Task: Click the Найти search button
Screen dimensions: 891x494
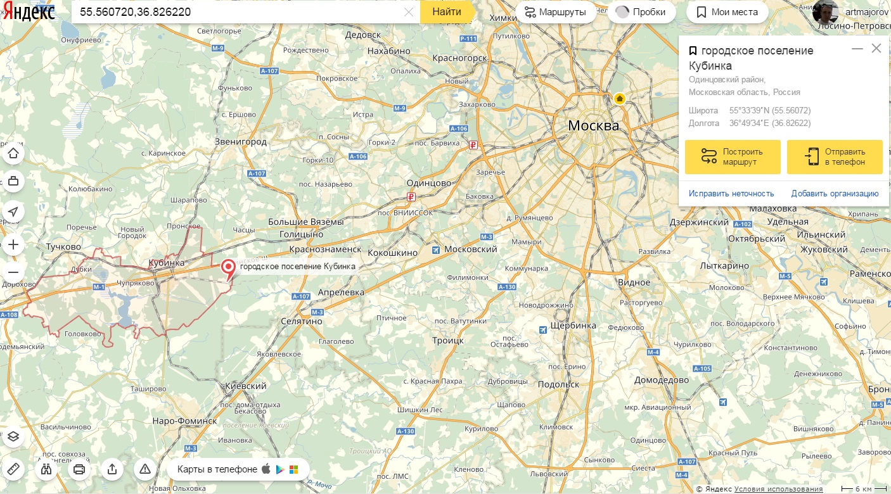Action: [447, 12]
